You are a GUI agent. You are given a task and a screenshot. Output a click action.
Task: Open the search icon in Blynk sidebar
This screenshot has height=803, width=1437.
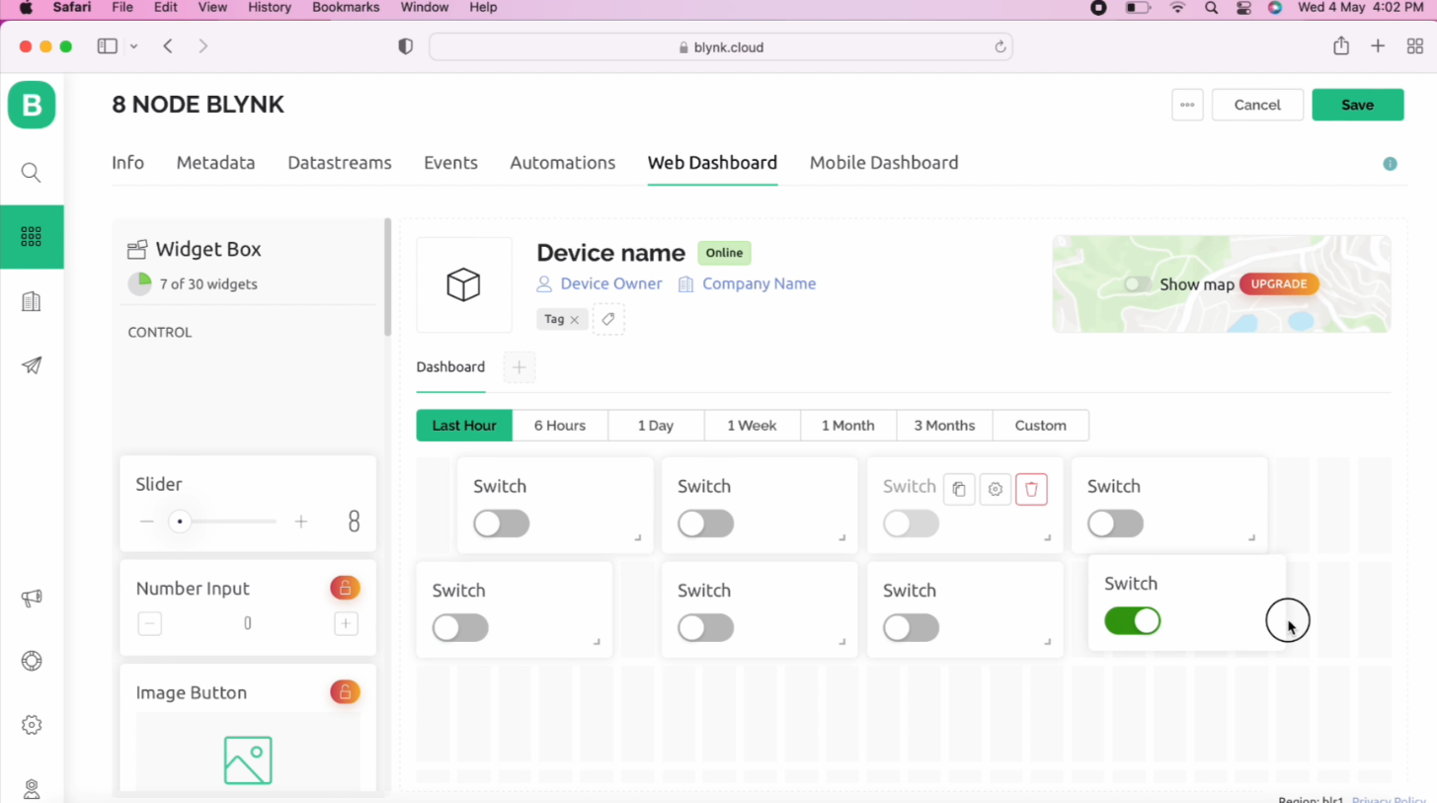pos(32,173)
